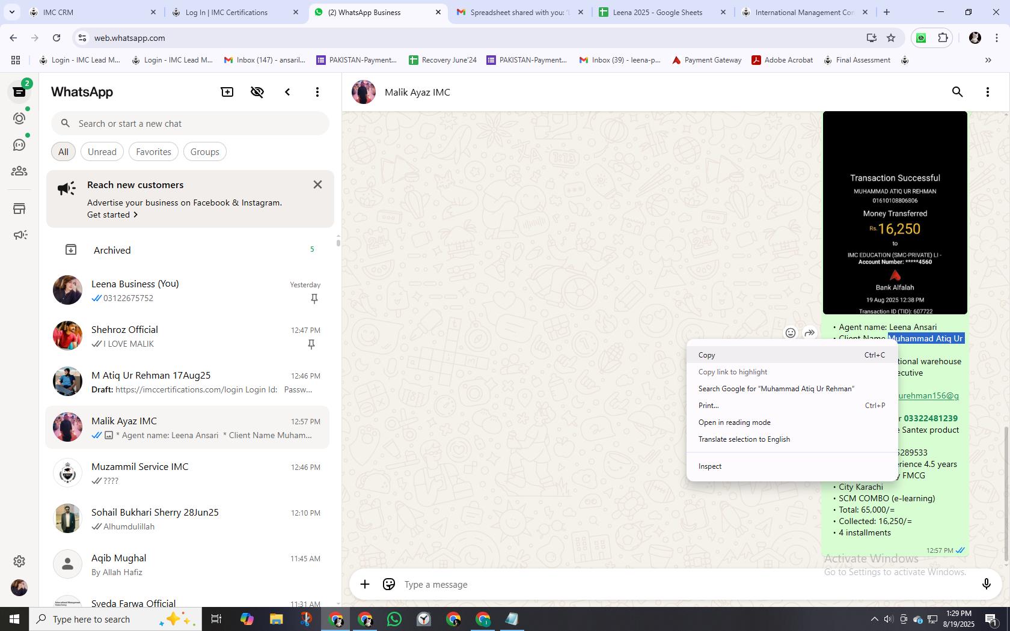Open the emoji sticker picker

pos(389,584)
